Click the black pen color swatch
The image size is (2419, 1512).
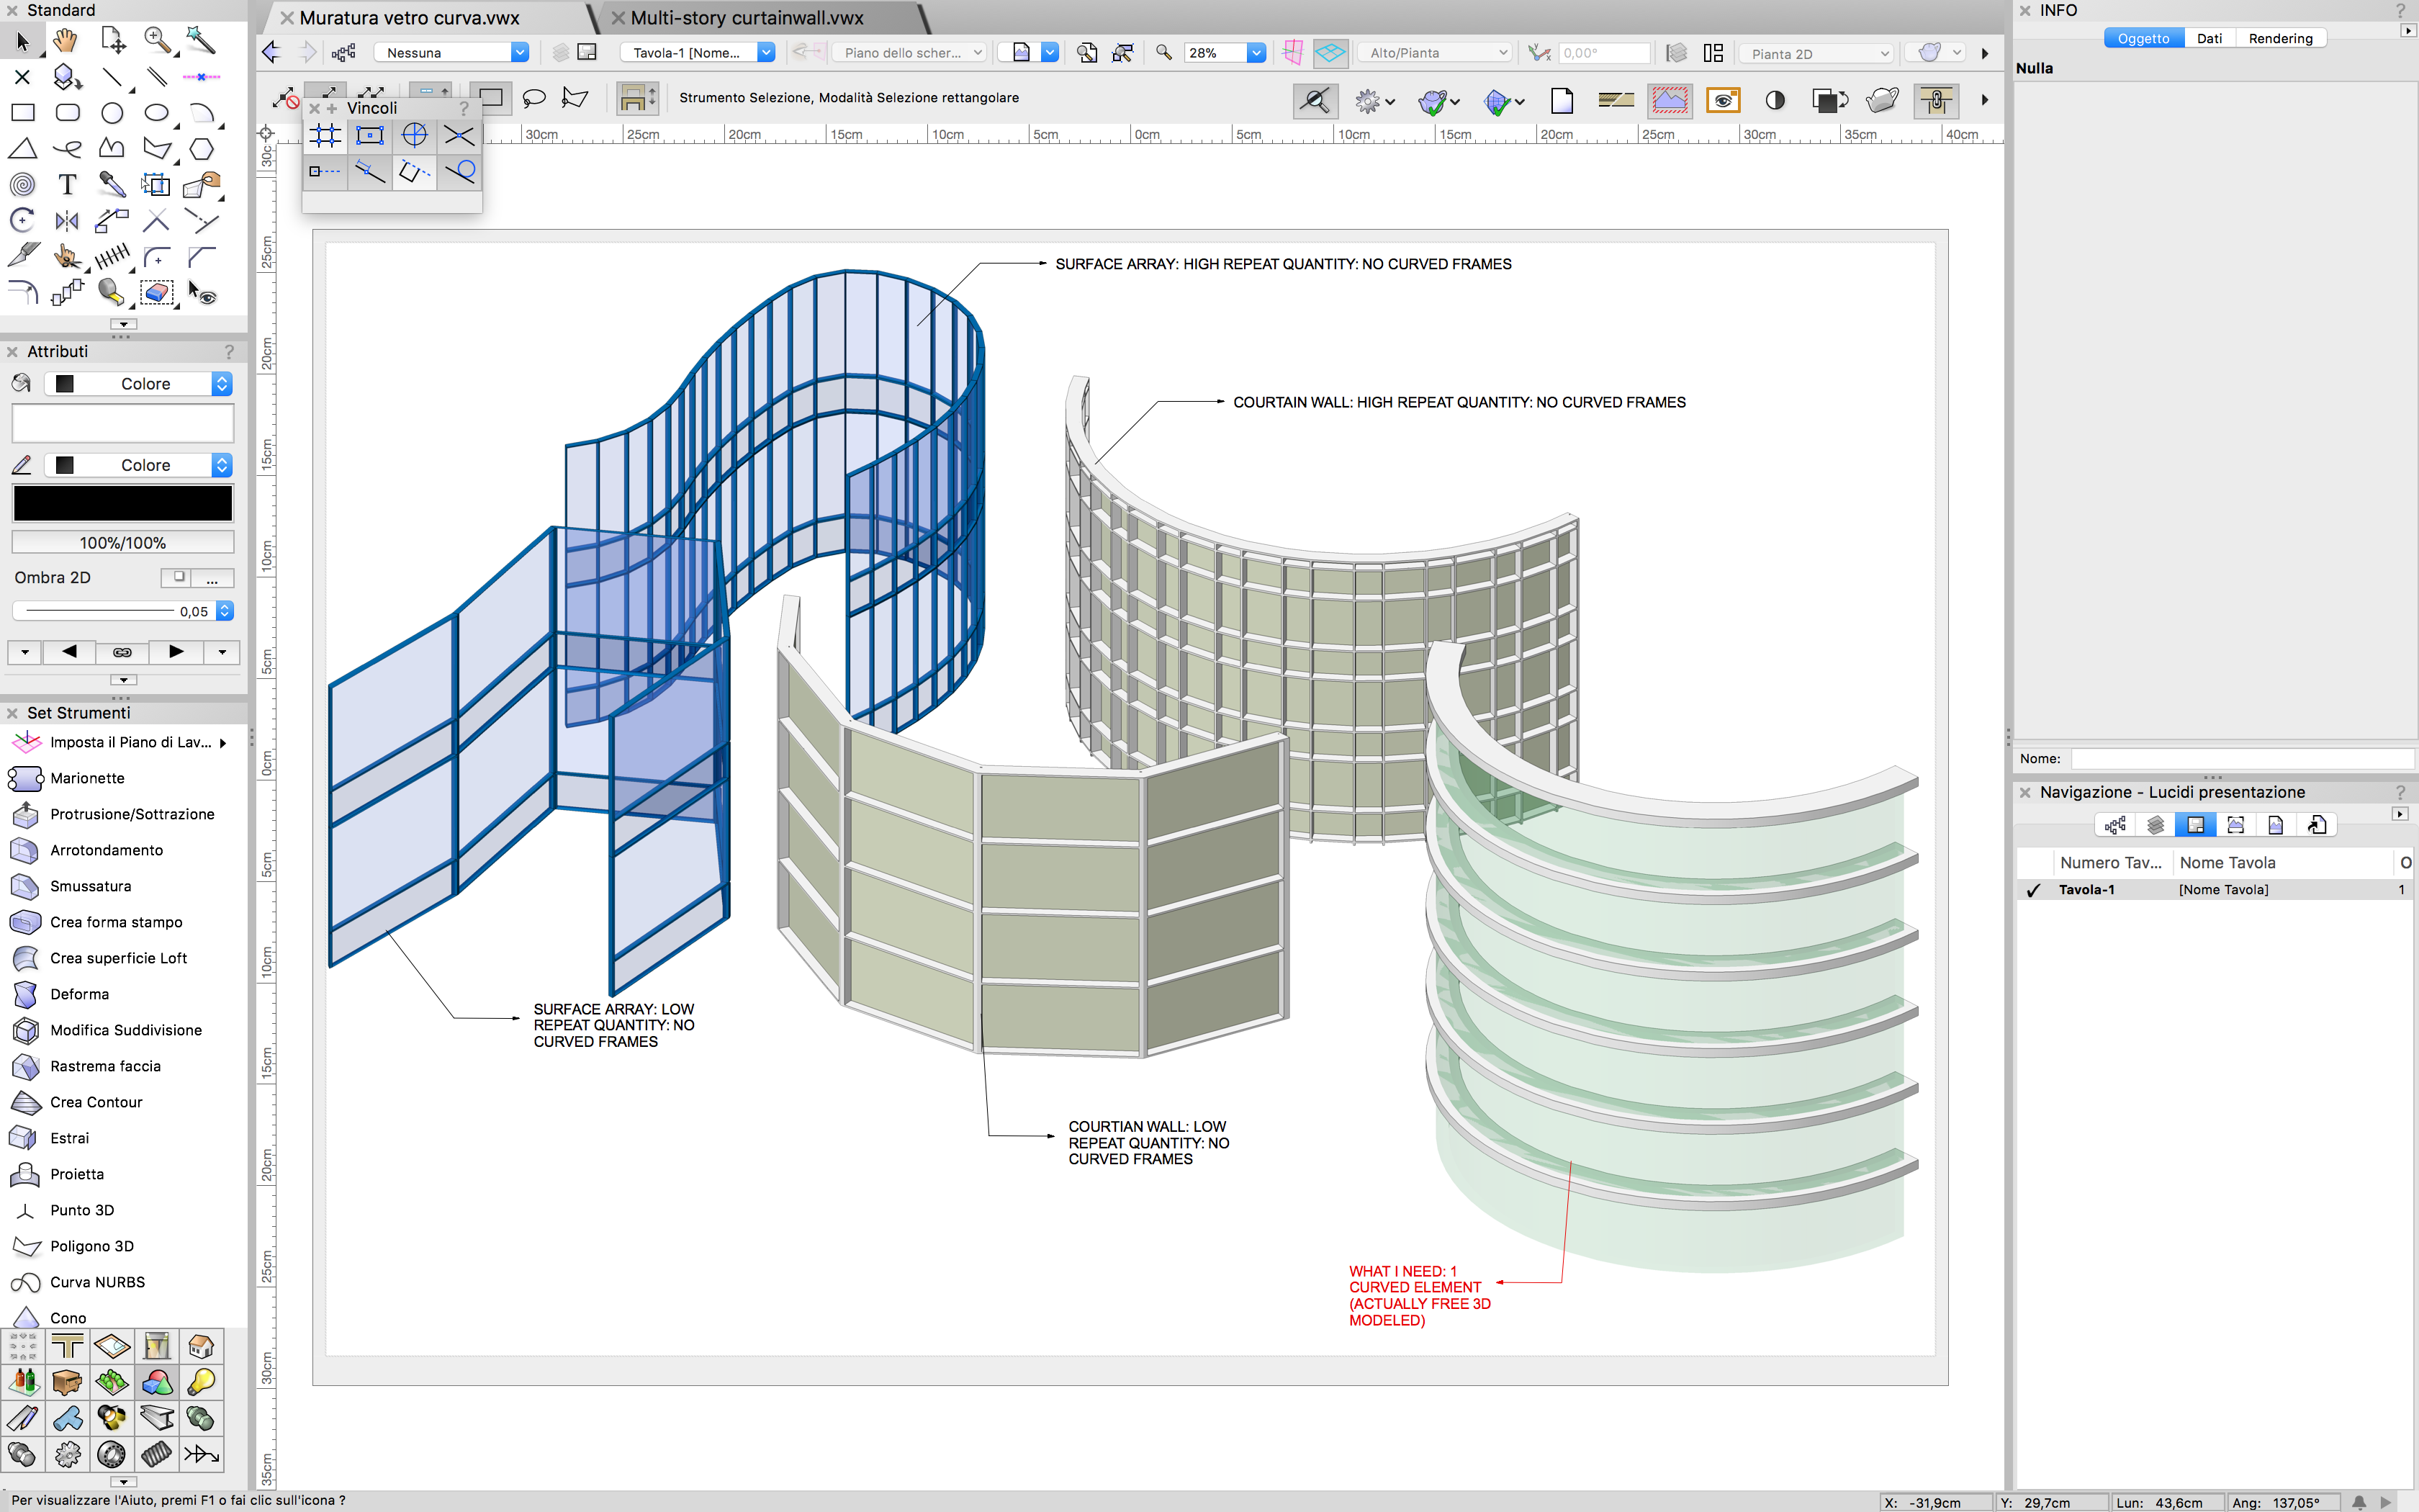click(122, 503)
